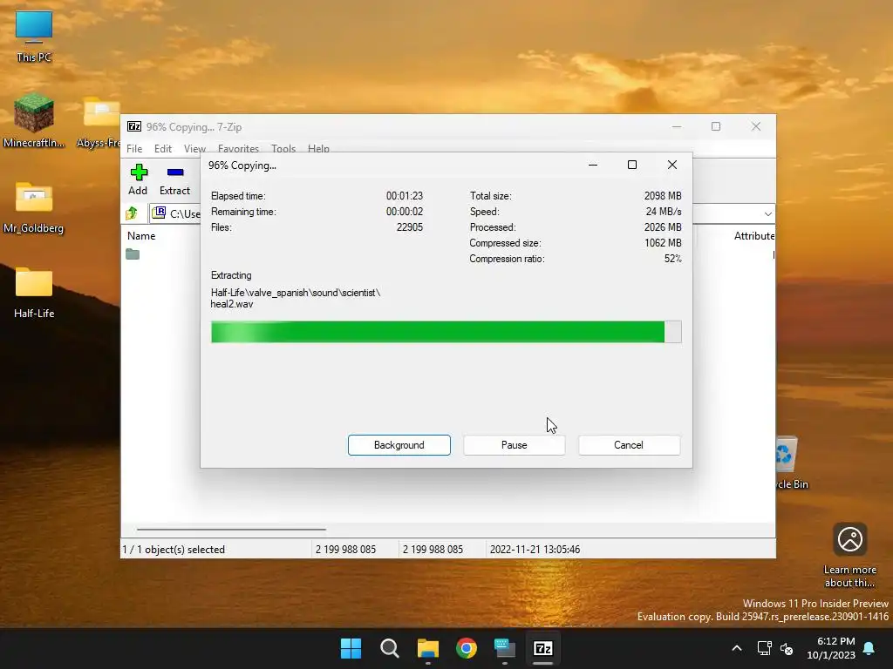The image size is (893, 669).
Task: Maximize the 7-Zip main window
Action: (x=716, y=126)
